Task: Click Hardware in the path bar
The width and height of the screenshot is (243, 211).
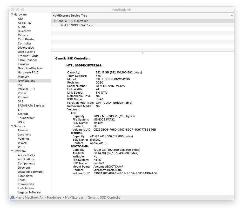Action: pos(54,197)
